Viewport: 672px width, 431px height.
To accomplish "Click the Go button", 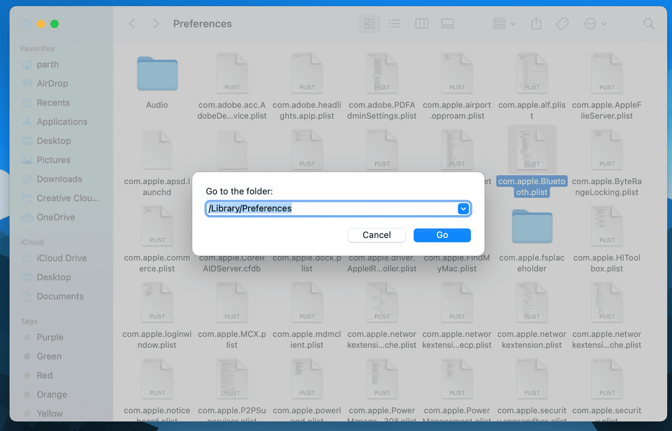I will coord(442,235).
